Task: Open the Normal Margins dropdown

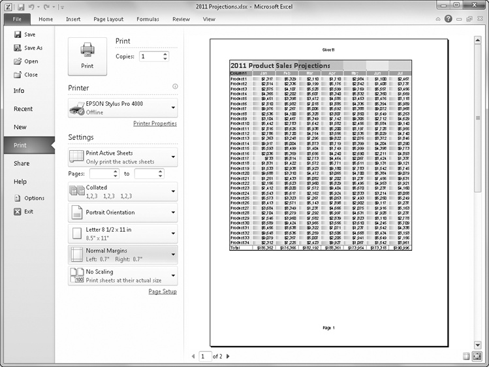Action: point(123,255)
